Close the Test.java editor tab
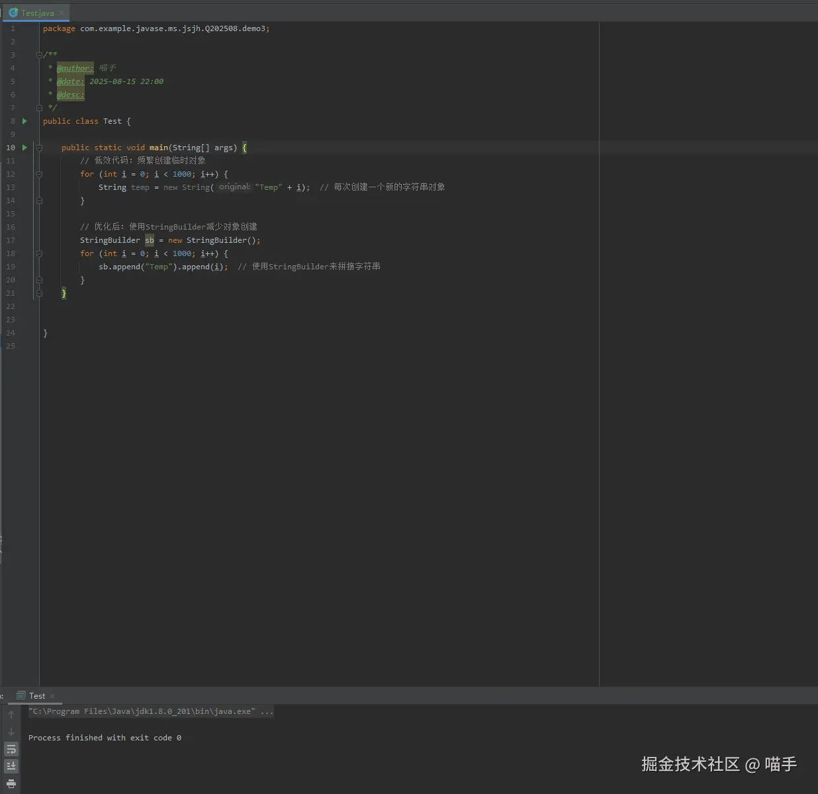818x794 pixels. [x=62, y=13]
